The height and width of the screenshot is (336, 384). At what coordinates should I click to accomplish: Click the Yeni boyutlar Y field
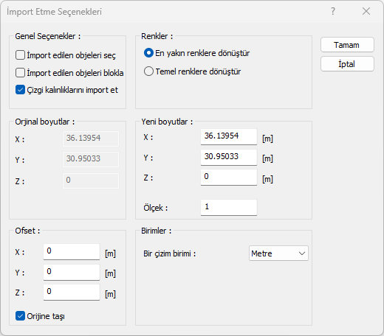[x=229, y=157]
